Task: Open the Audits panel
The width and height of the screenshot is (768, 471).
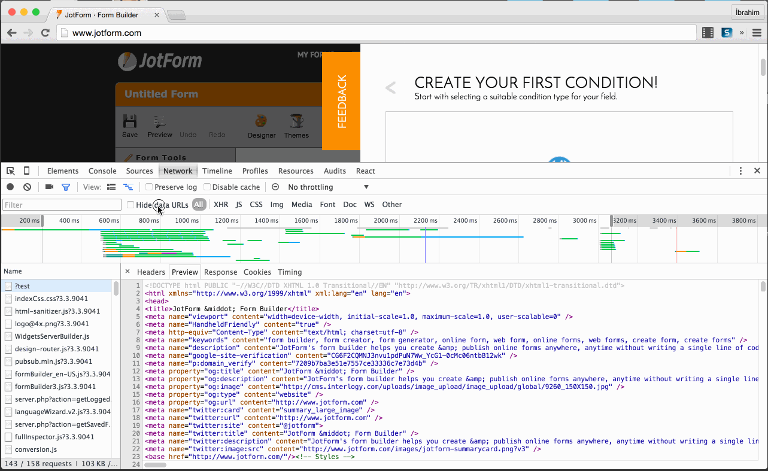Action: [335, 171]
